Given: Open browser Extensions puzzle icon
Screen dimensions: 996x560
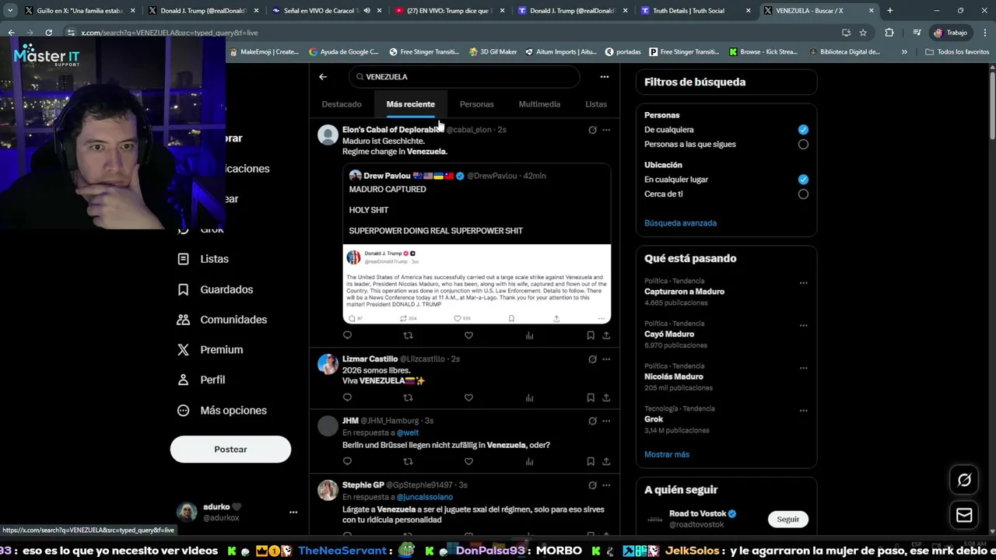Looking at the screenshot, I should (889, 33).
